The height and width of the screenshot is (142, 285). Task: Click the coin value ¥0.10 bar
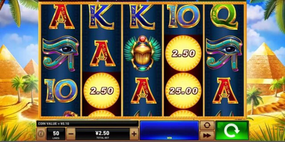87,124
